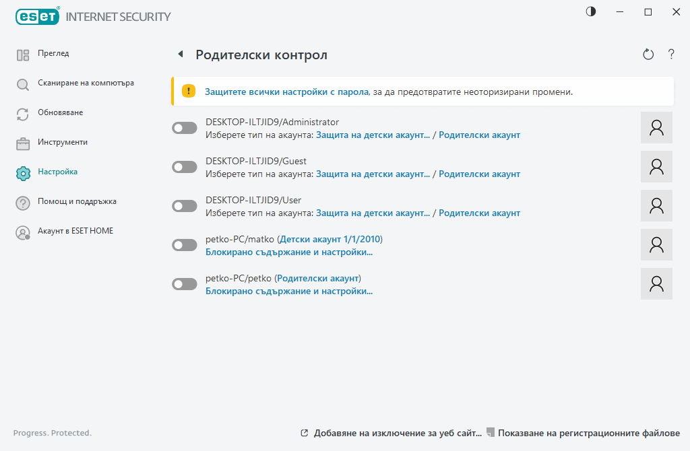Toggle the switch for DESKTOP-ILTJID9/Guest
The width and height of the screenshot is (690, 451).
pos(184,166)
